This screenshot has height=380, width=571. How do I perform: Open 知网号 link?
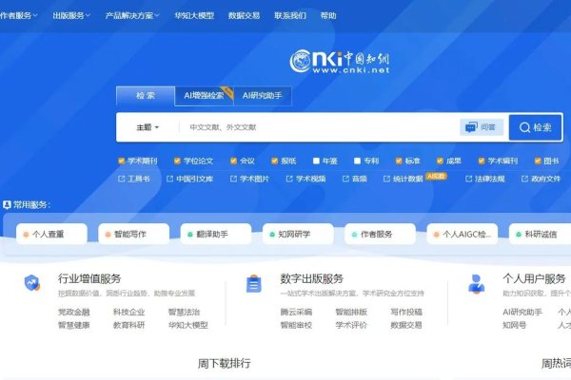pos(514,325)
